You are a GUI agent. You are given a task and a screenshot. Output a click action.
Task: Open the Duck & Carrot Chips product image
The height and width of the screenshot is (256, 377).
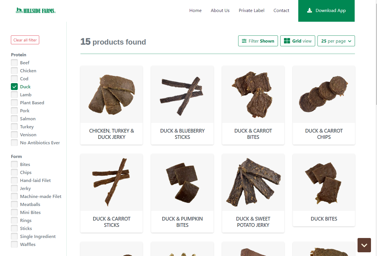[324, 95]
